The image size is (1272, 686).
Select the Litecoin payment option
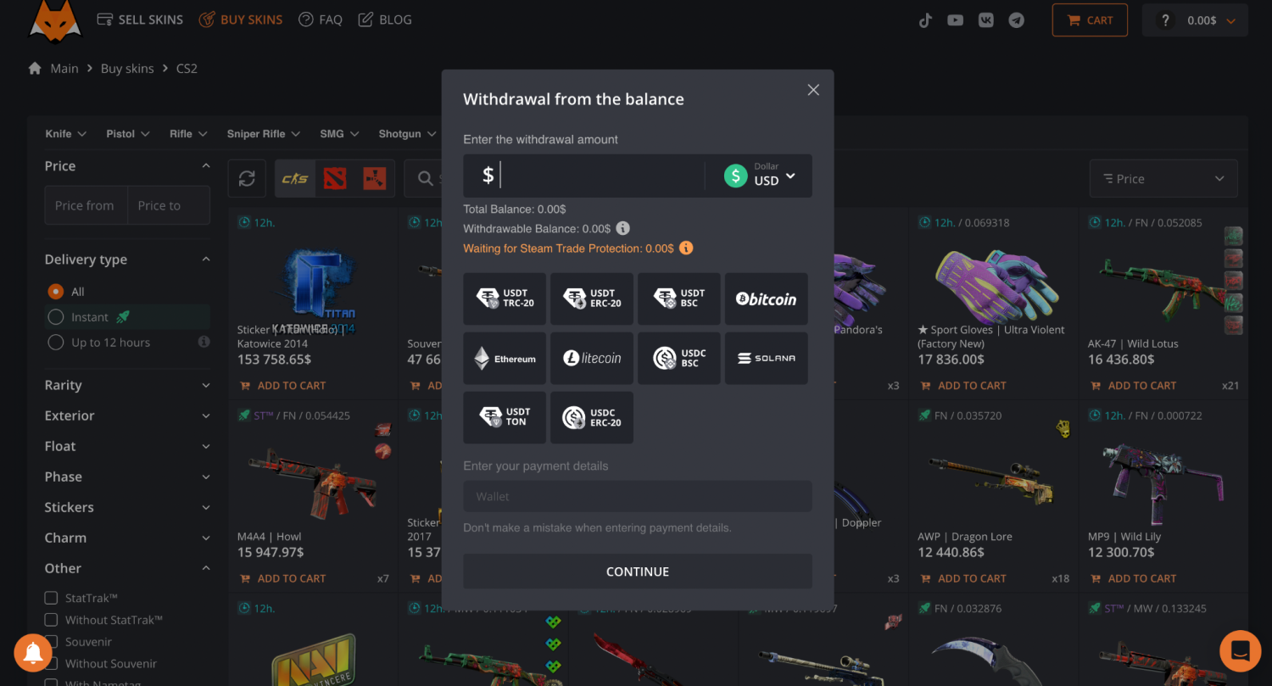point(592,358)
